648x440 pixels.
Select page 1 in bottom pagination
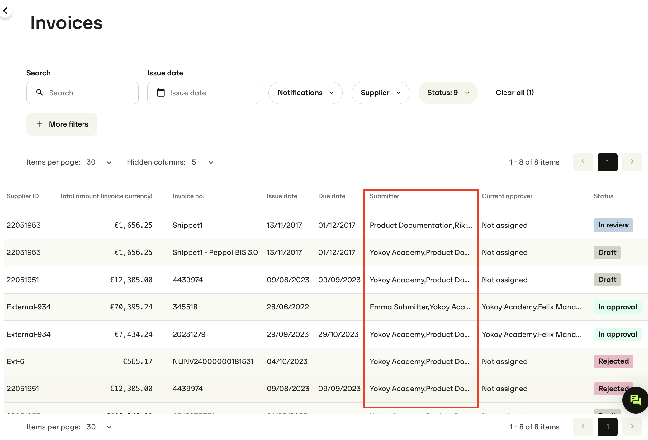click(607, 427)
